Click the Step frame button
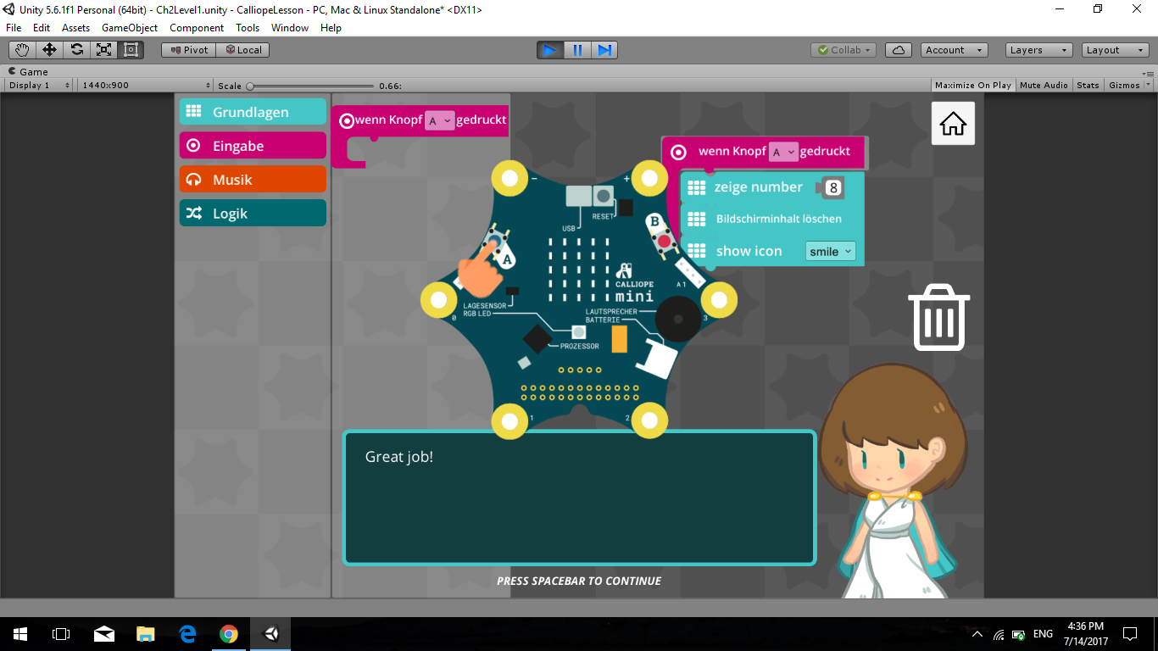 (x=604, y=50)
